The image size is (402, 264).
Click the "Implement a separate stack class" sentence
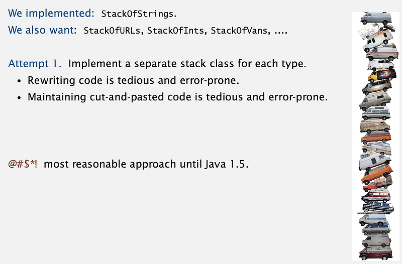pos(187,64)
